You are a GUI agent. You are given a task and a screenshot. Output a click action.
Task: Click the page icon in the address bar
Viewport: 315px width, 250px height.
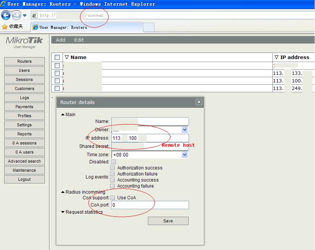tap(35, 15)
